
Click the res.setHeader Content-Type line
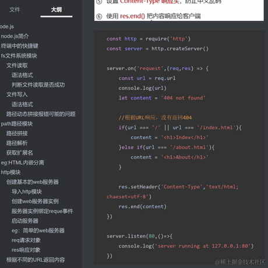pos(178,187)
